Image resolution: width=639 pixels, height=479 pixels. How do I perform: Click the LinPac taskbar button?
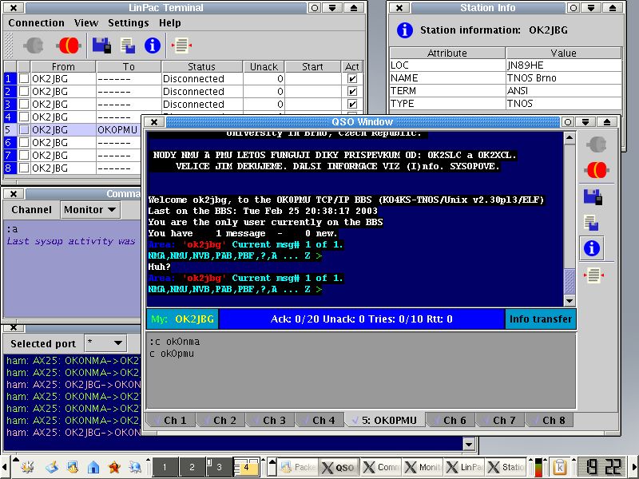coord(465,467)
